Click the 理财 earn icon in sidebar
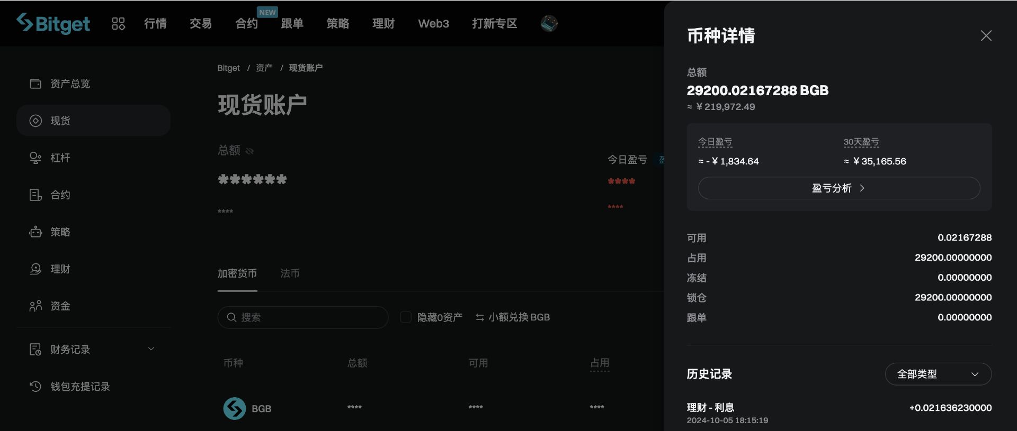This screenshot has width=1017, height=431. point(35,269)
